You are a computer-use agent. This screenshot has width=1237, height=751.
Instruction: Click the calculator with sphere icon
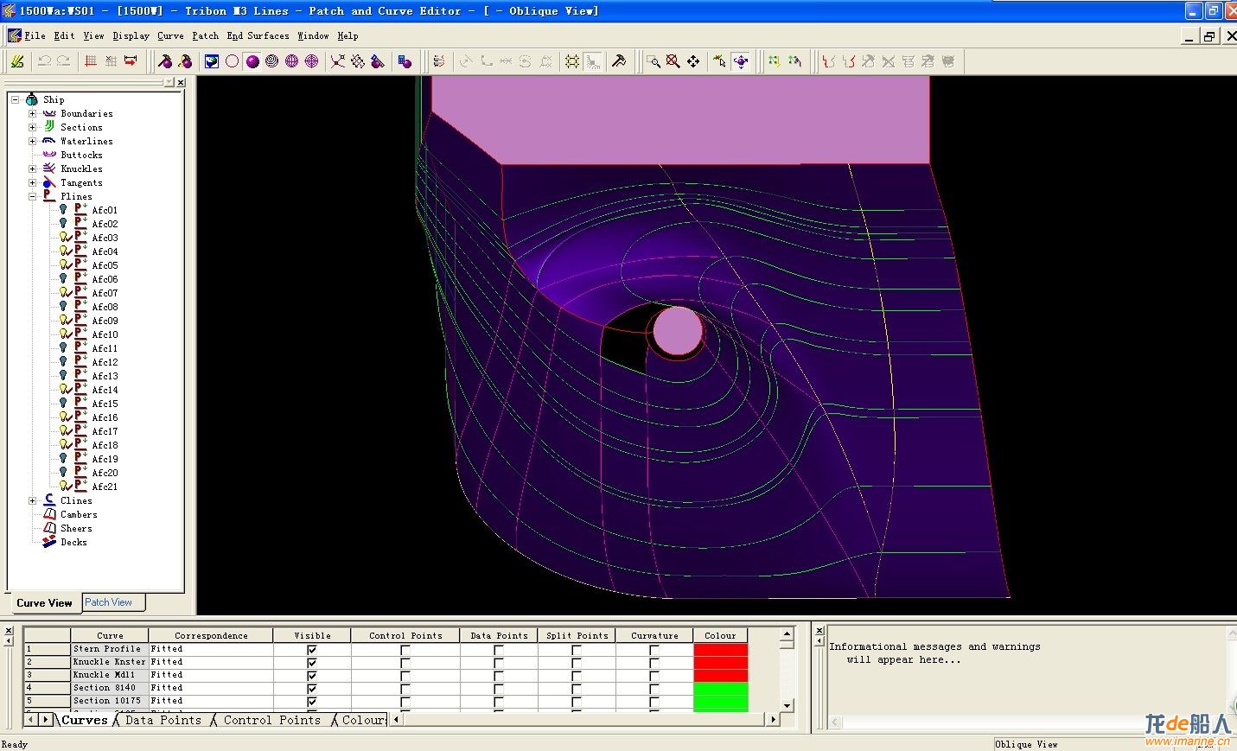(x=405, y=61)
